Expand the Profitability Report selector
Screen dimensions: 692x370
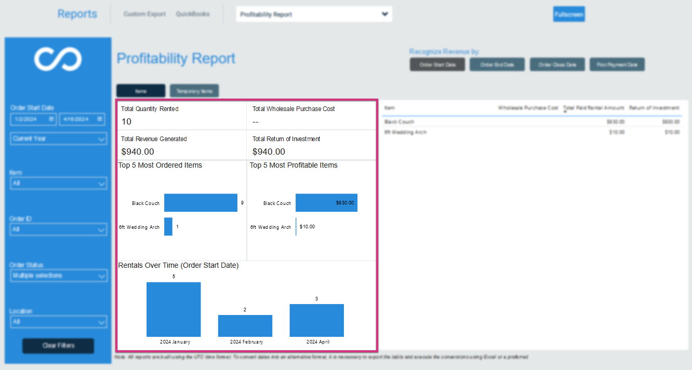385,14
